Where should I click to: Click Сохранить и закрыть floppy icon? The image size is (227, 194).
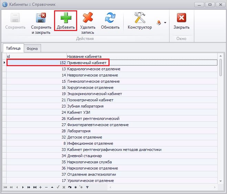point(41,19)
